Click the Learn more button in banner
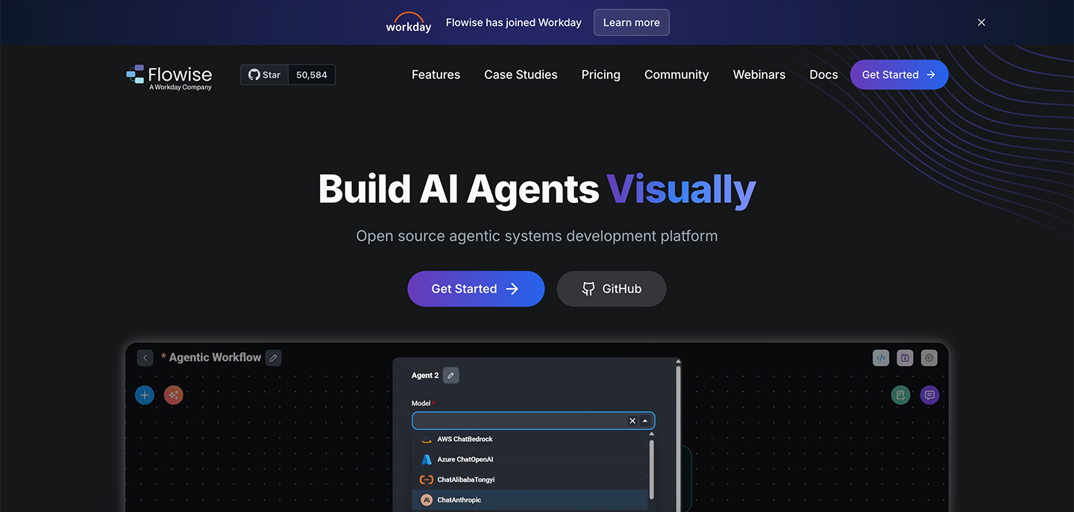 pyautogui.click(x=631, y=22)
